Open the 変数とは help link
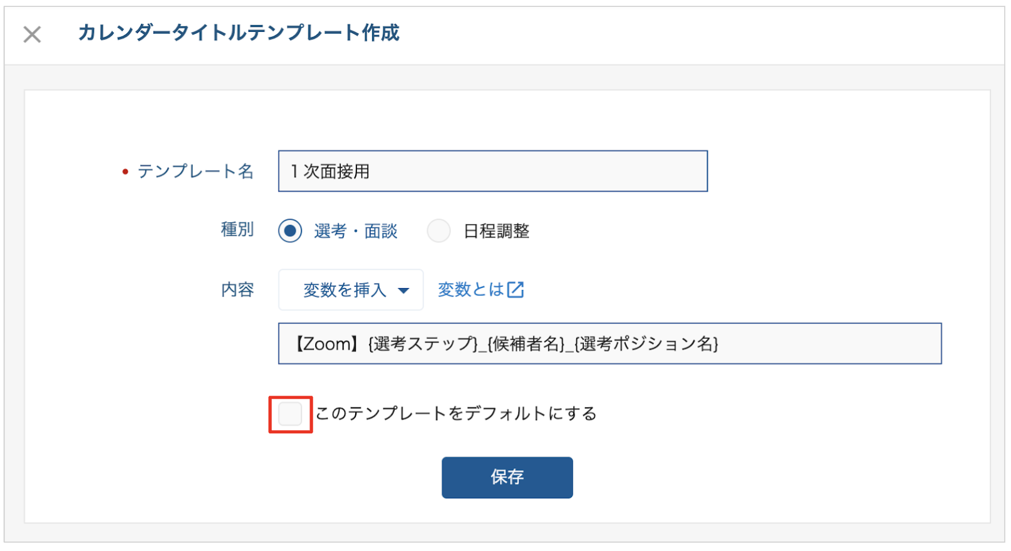 pos(480,290)
